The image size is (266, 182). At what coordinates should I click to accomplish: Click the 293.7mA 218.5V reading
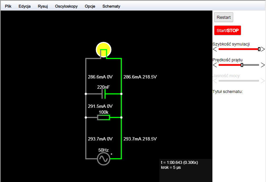coord(140,139)
